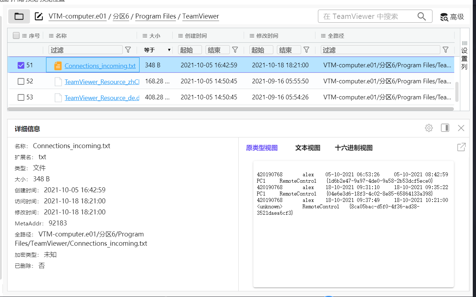Click the name filter input
This screenshot has height=297, width=476.
point(85,50)
